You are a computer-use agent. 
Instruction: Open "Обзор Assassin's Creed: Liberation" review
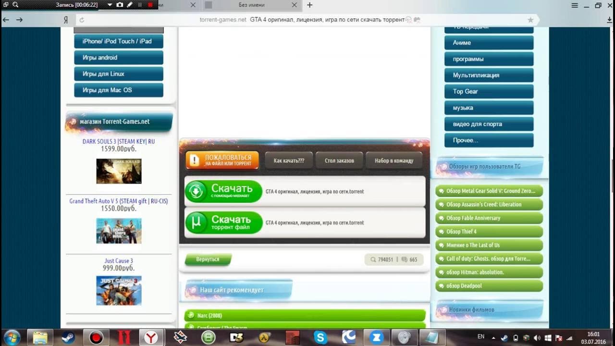click(489, 205)
